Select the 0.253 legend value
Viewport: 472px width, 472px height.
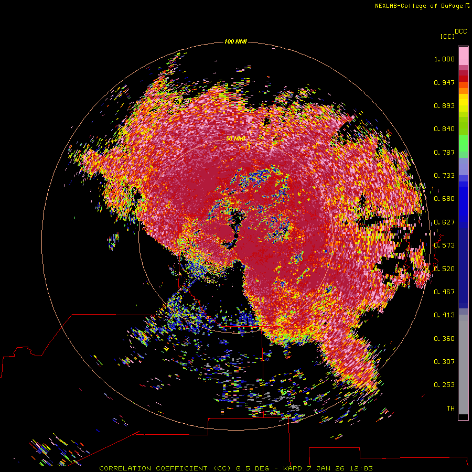coord(444,385)
